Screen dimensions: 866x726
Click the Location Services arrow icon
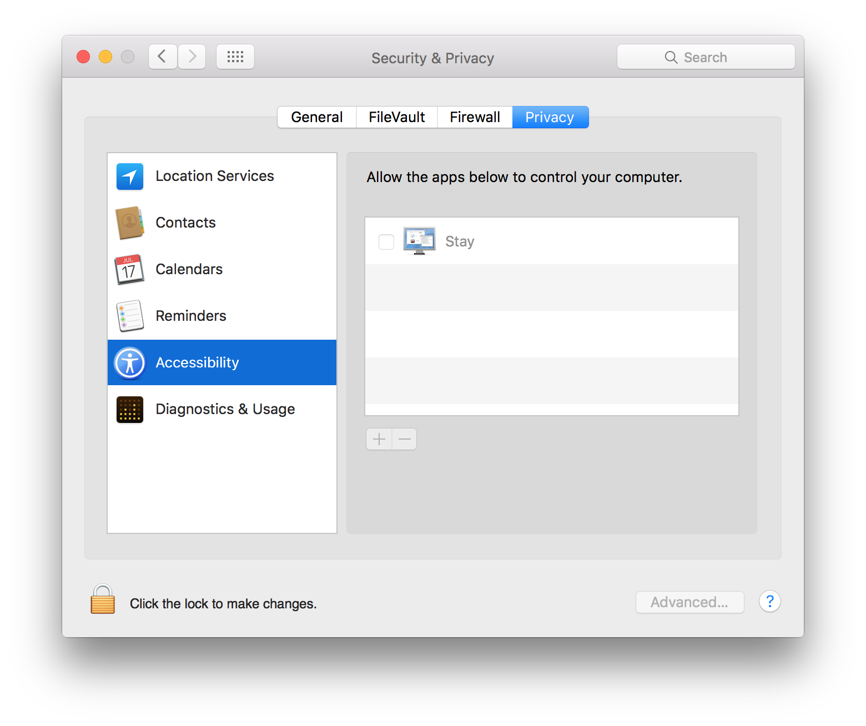click(x=130, y=177)
